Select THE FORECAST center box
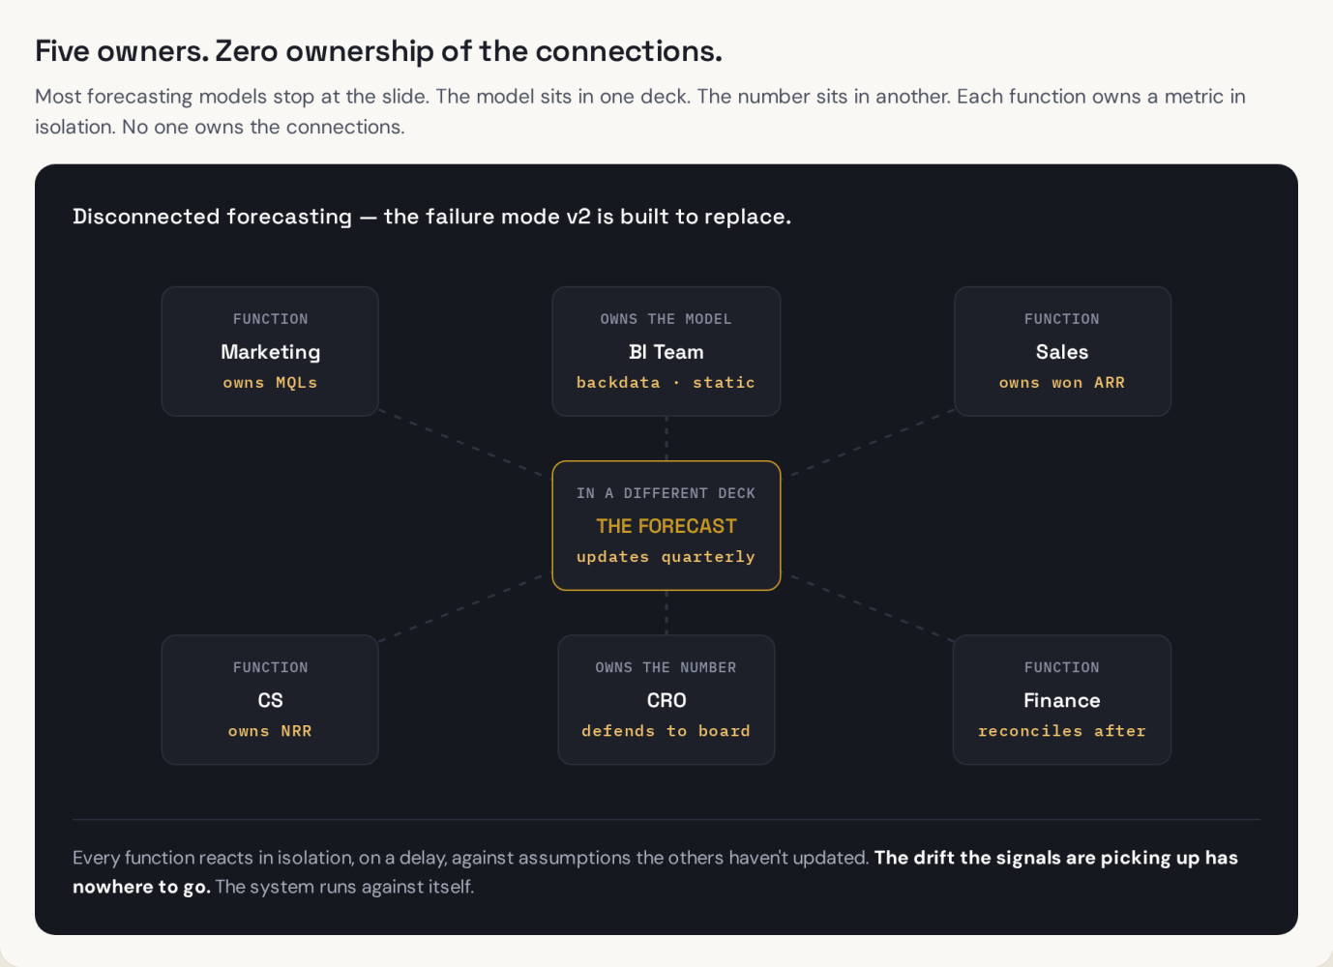Image resolution: width=1333 pixels, height=967 pixels. tap(666, 525)
